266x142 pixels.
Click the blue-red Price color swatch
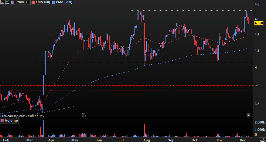click(x=13, y=2)
